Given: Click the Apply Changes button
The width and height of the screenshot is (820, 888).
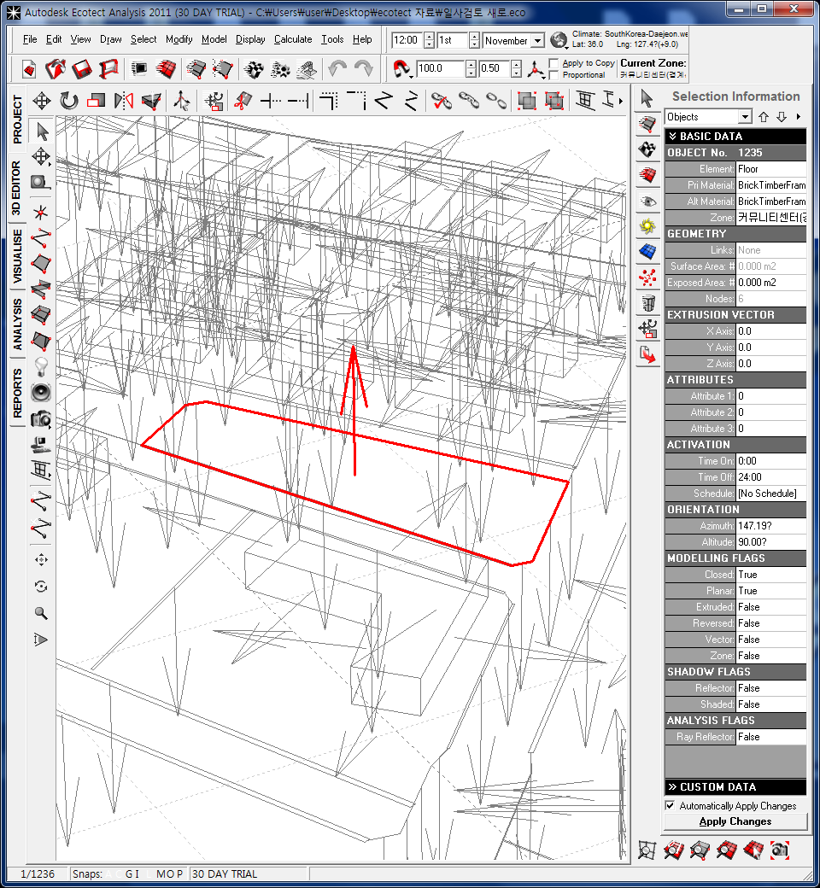Looking at the screenshot, I should click(x=735, y=821).
